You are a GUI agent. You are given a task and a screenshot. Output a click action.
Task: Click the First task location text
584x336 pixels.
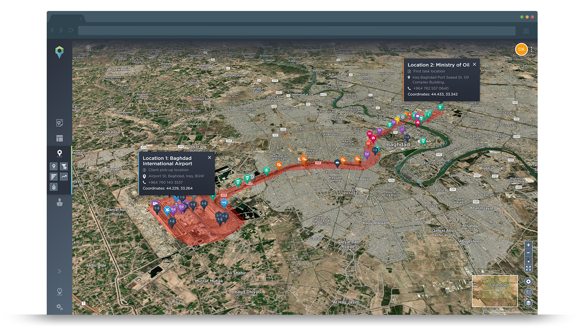(429, 71)
